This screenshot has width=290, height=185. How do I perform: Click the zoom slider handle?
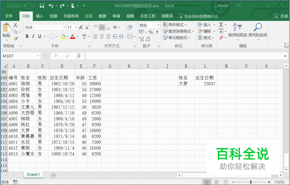pos(251,182)
